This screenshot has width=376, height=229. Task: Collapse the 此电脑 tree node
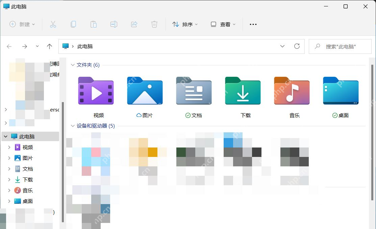(5, 136)
